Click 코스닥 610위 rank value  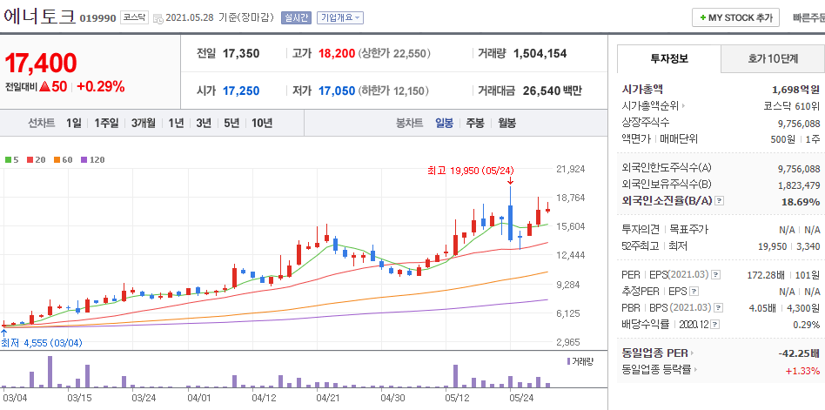click(x=792, y=106)
